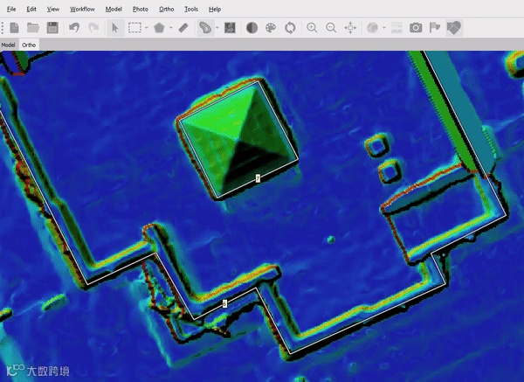
Task: Open the DEM view mode dropdown arrow
Action: 217,28
